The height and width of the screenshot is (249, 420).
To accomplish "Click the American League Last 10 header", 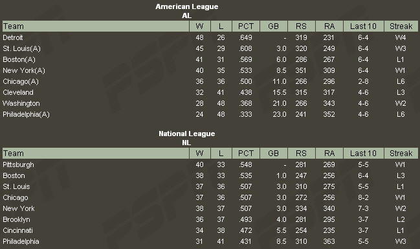I will coord(363,26).
